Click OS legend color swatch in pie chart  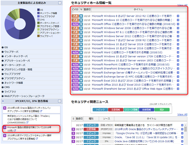[x=38, y=10]
